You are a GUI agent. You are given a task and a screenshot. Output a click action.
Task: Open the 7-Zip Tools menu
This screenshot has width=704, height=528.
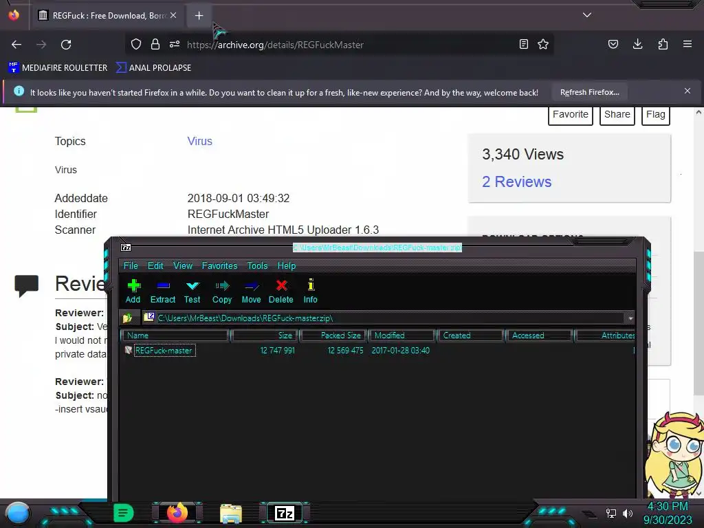pos(257,266)
